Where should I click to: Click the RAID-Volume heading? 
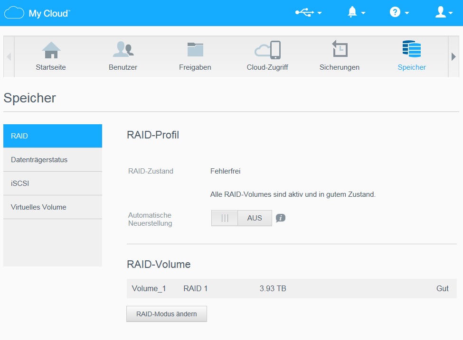[x=159, y=264]
